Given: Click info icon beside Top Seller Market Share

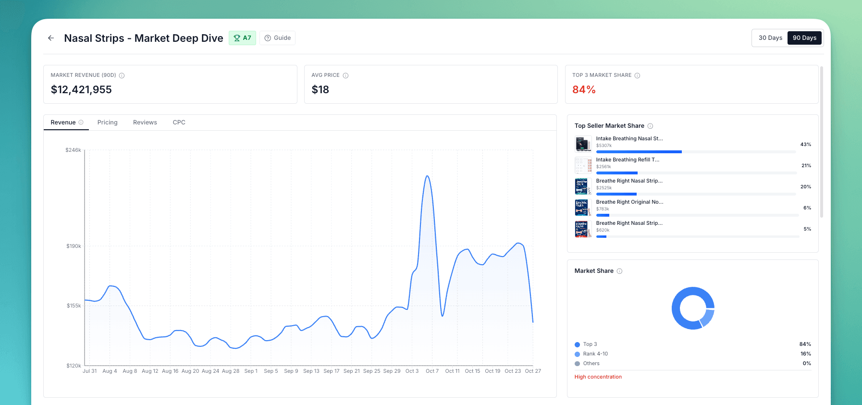Looking at the screenshot, I should coord(650,126).
